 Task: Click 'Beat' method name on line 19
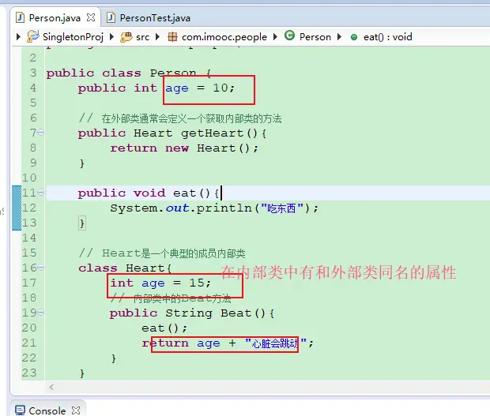tap(236, 313)
